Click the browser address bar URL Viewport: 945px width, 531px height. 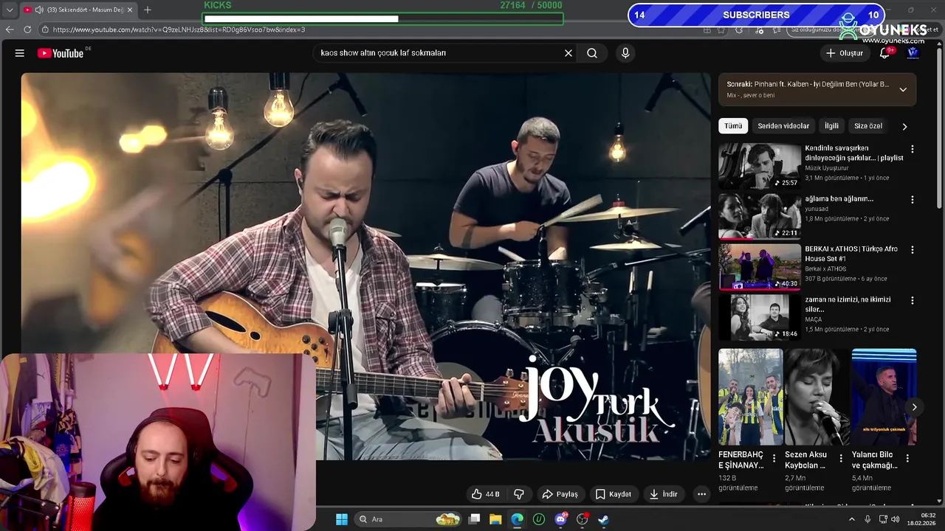(179, 29)
